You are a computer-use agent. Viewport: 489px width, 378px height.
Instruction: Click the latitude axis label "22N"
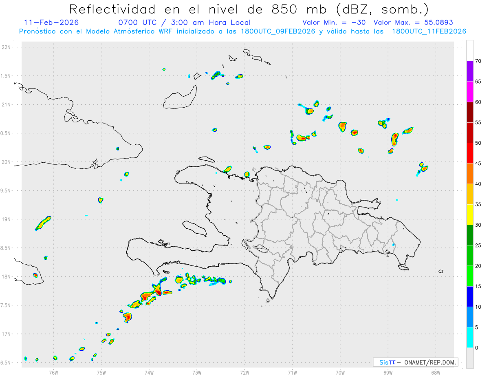point(7,47)
